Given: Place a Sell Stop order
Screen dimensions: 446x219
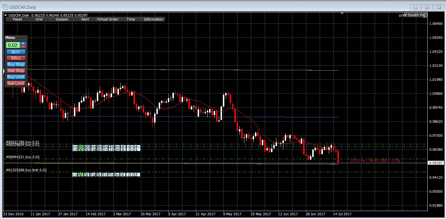Looking at the screenshot, I should [16, 71].
